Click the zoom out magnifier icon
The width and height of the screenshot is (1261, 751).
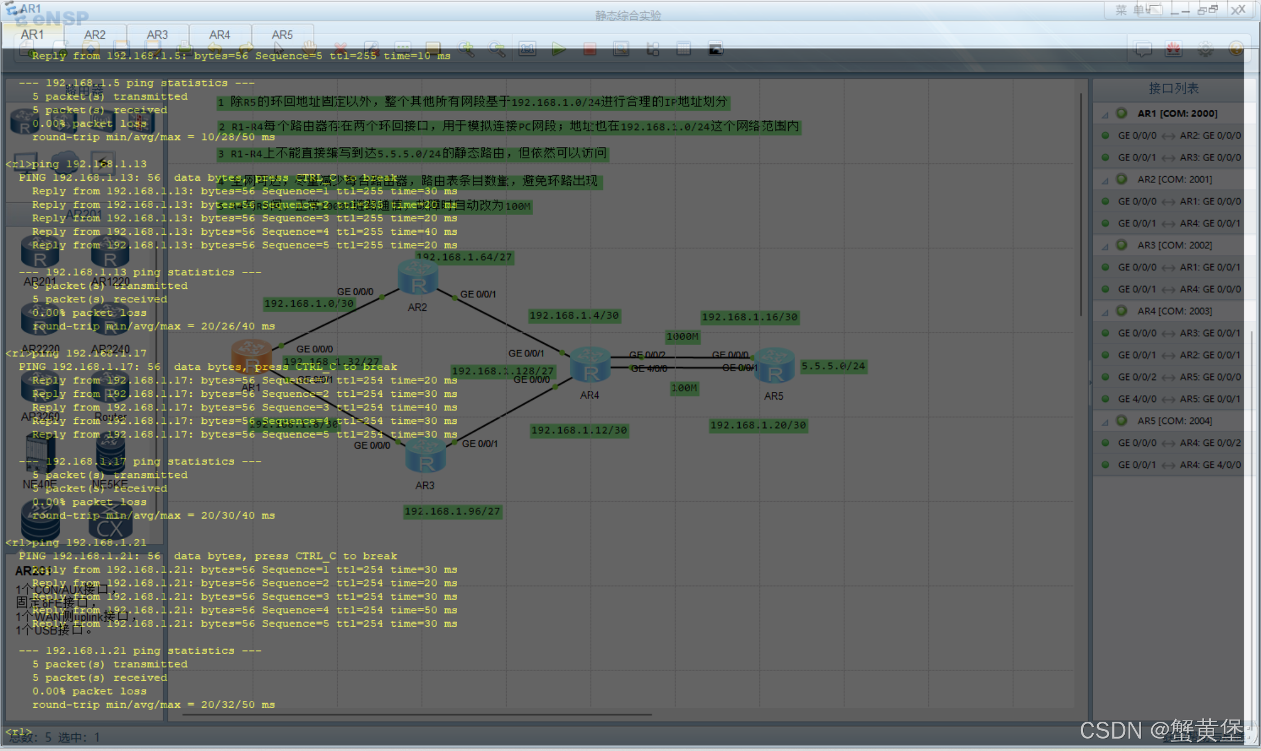(x=497, y=49)
